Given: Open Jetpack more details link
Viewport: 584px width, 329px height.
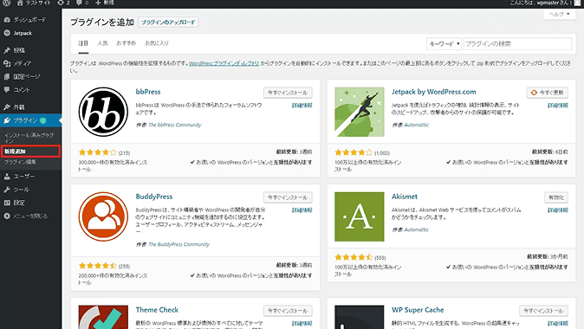Looking at the screenshot, I should click(557, 106).
